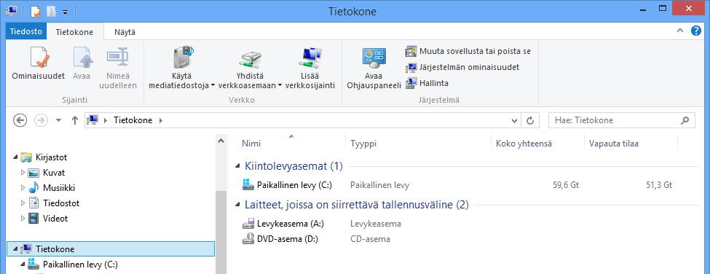This screenshot has width=710, height=274.
Task: Go up one level with the up arrow
Action: tap(75, 120)
